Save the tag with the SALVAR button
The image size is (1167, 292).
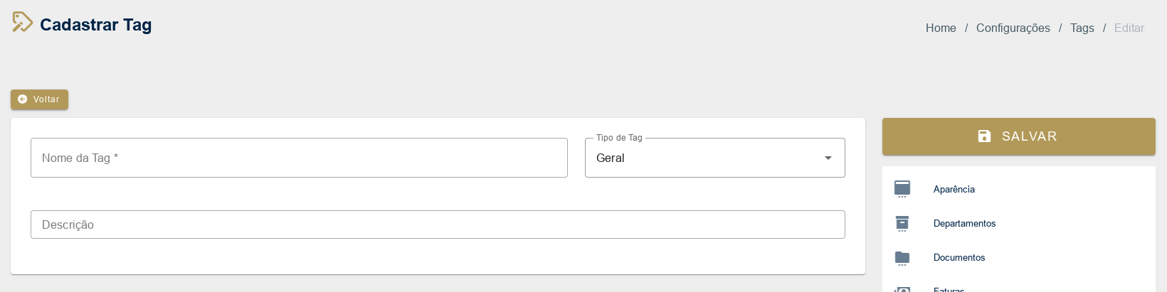[x=1019, y=136]
